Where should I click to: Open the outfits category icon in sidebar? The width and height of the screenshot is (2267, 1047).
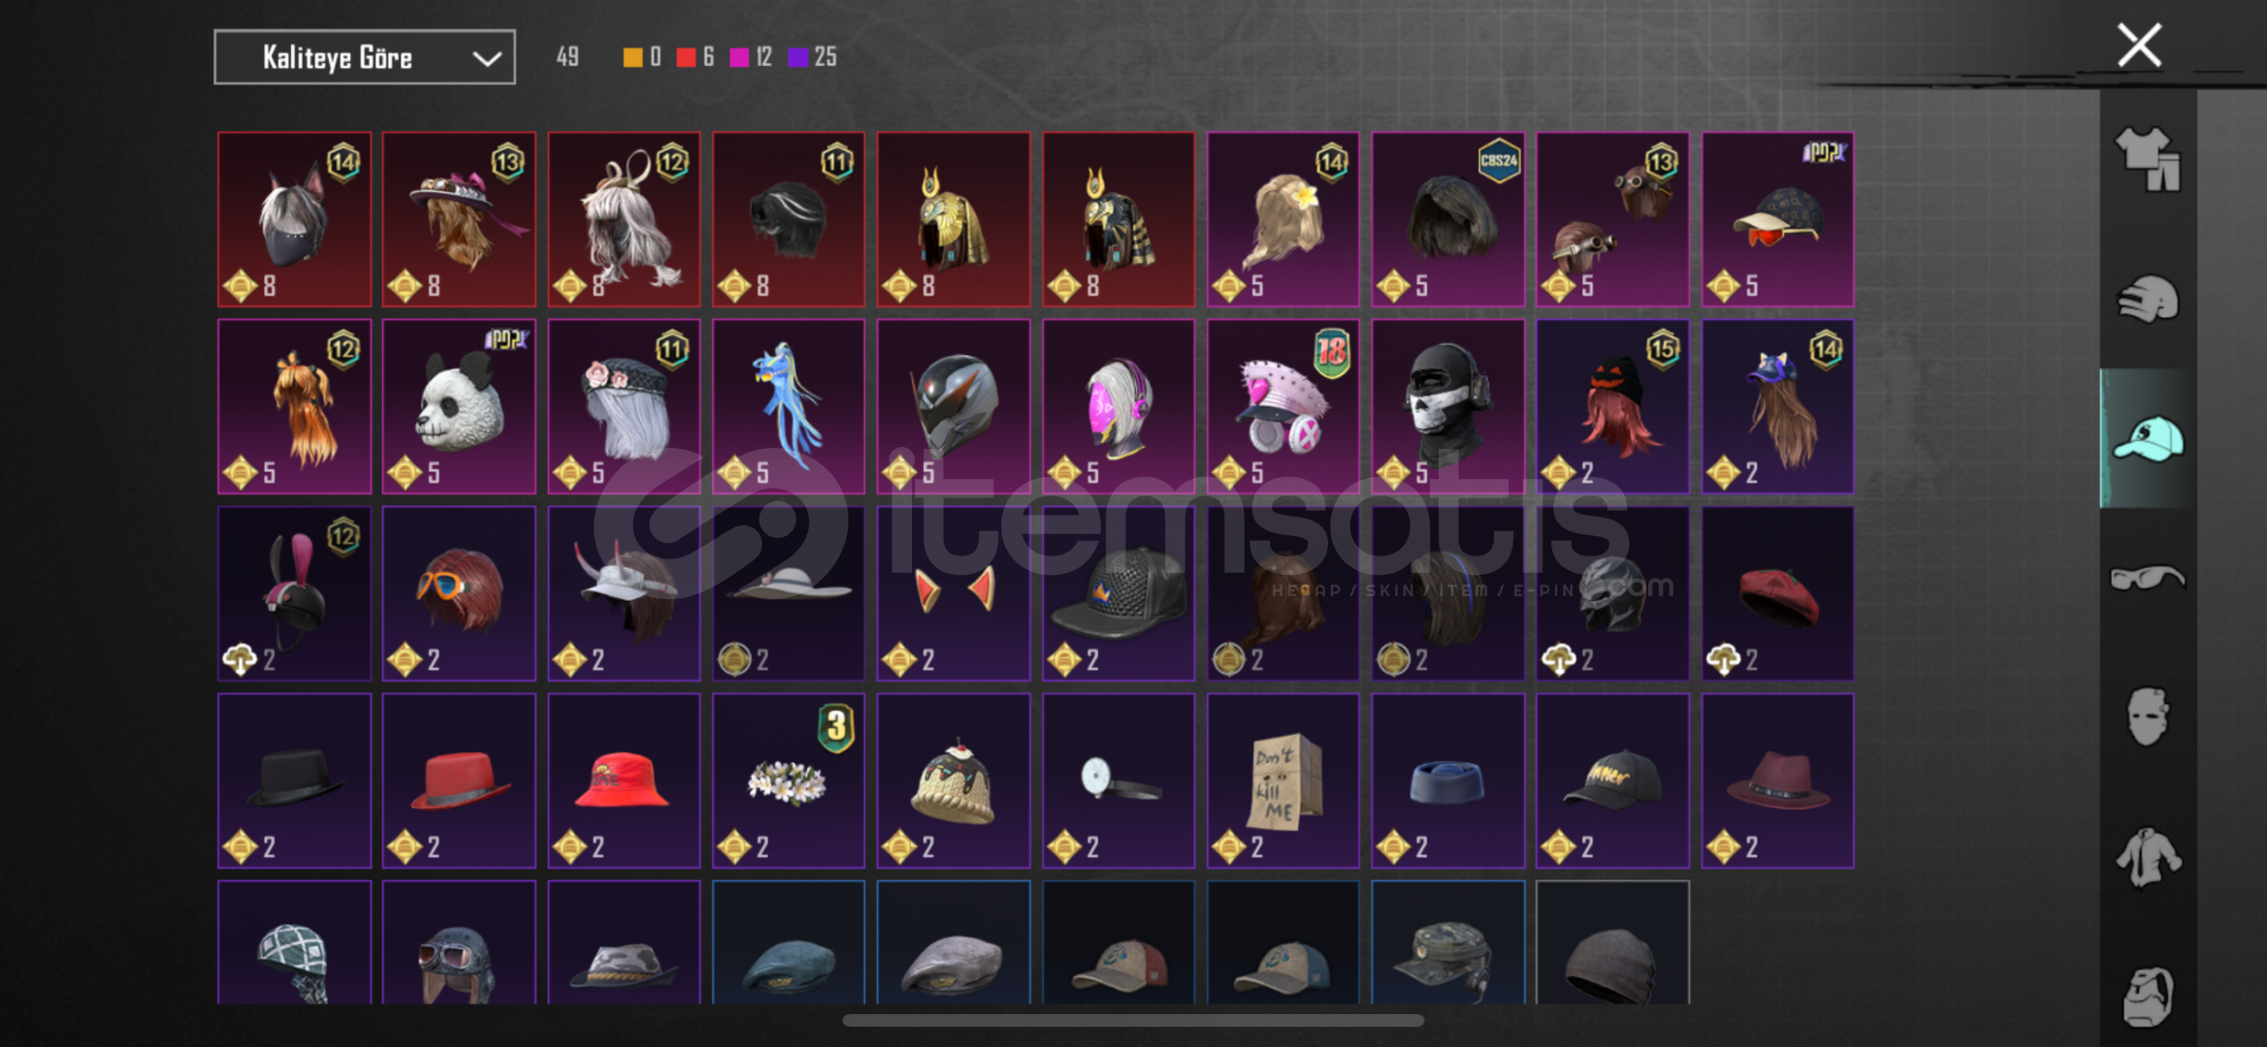coord(2148,159)
